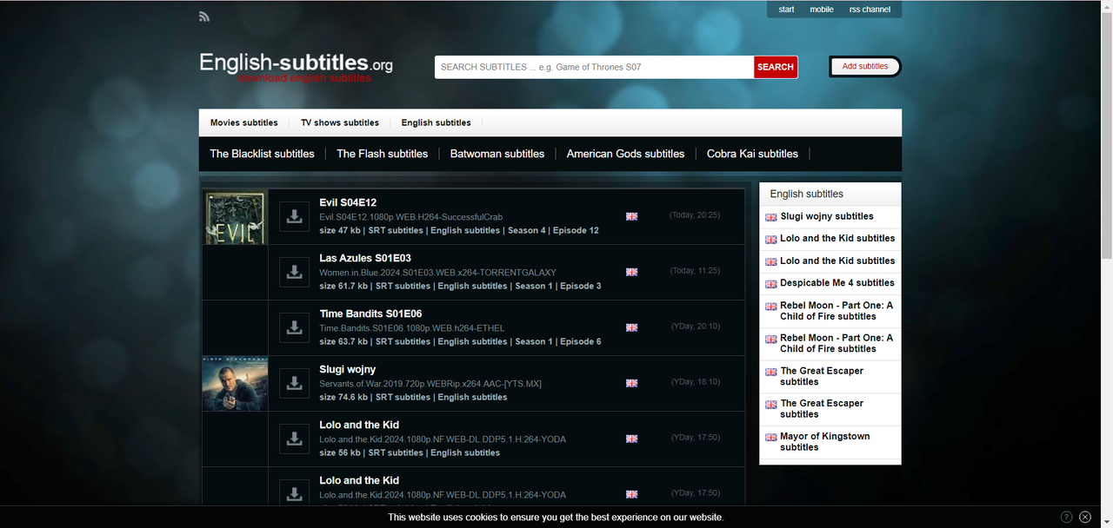Click Servants.of.War.2019.720p release name text
This screenshot has height=528, width=1113.
coord(430,384)
